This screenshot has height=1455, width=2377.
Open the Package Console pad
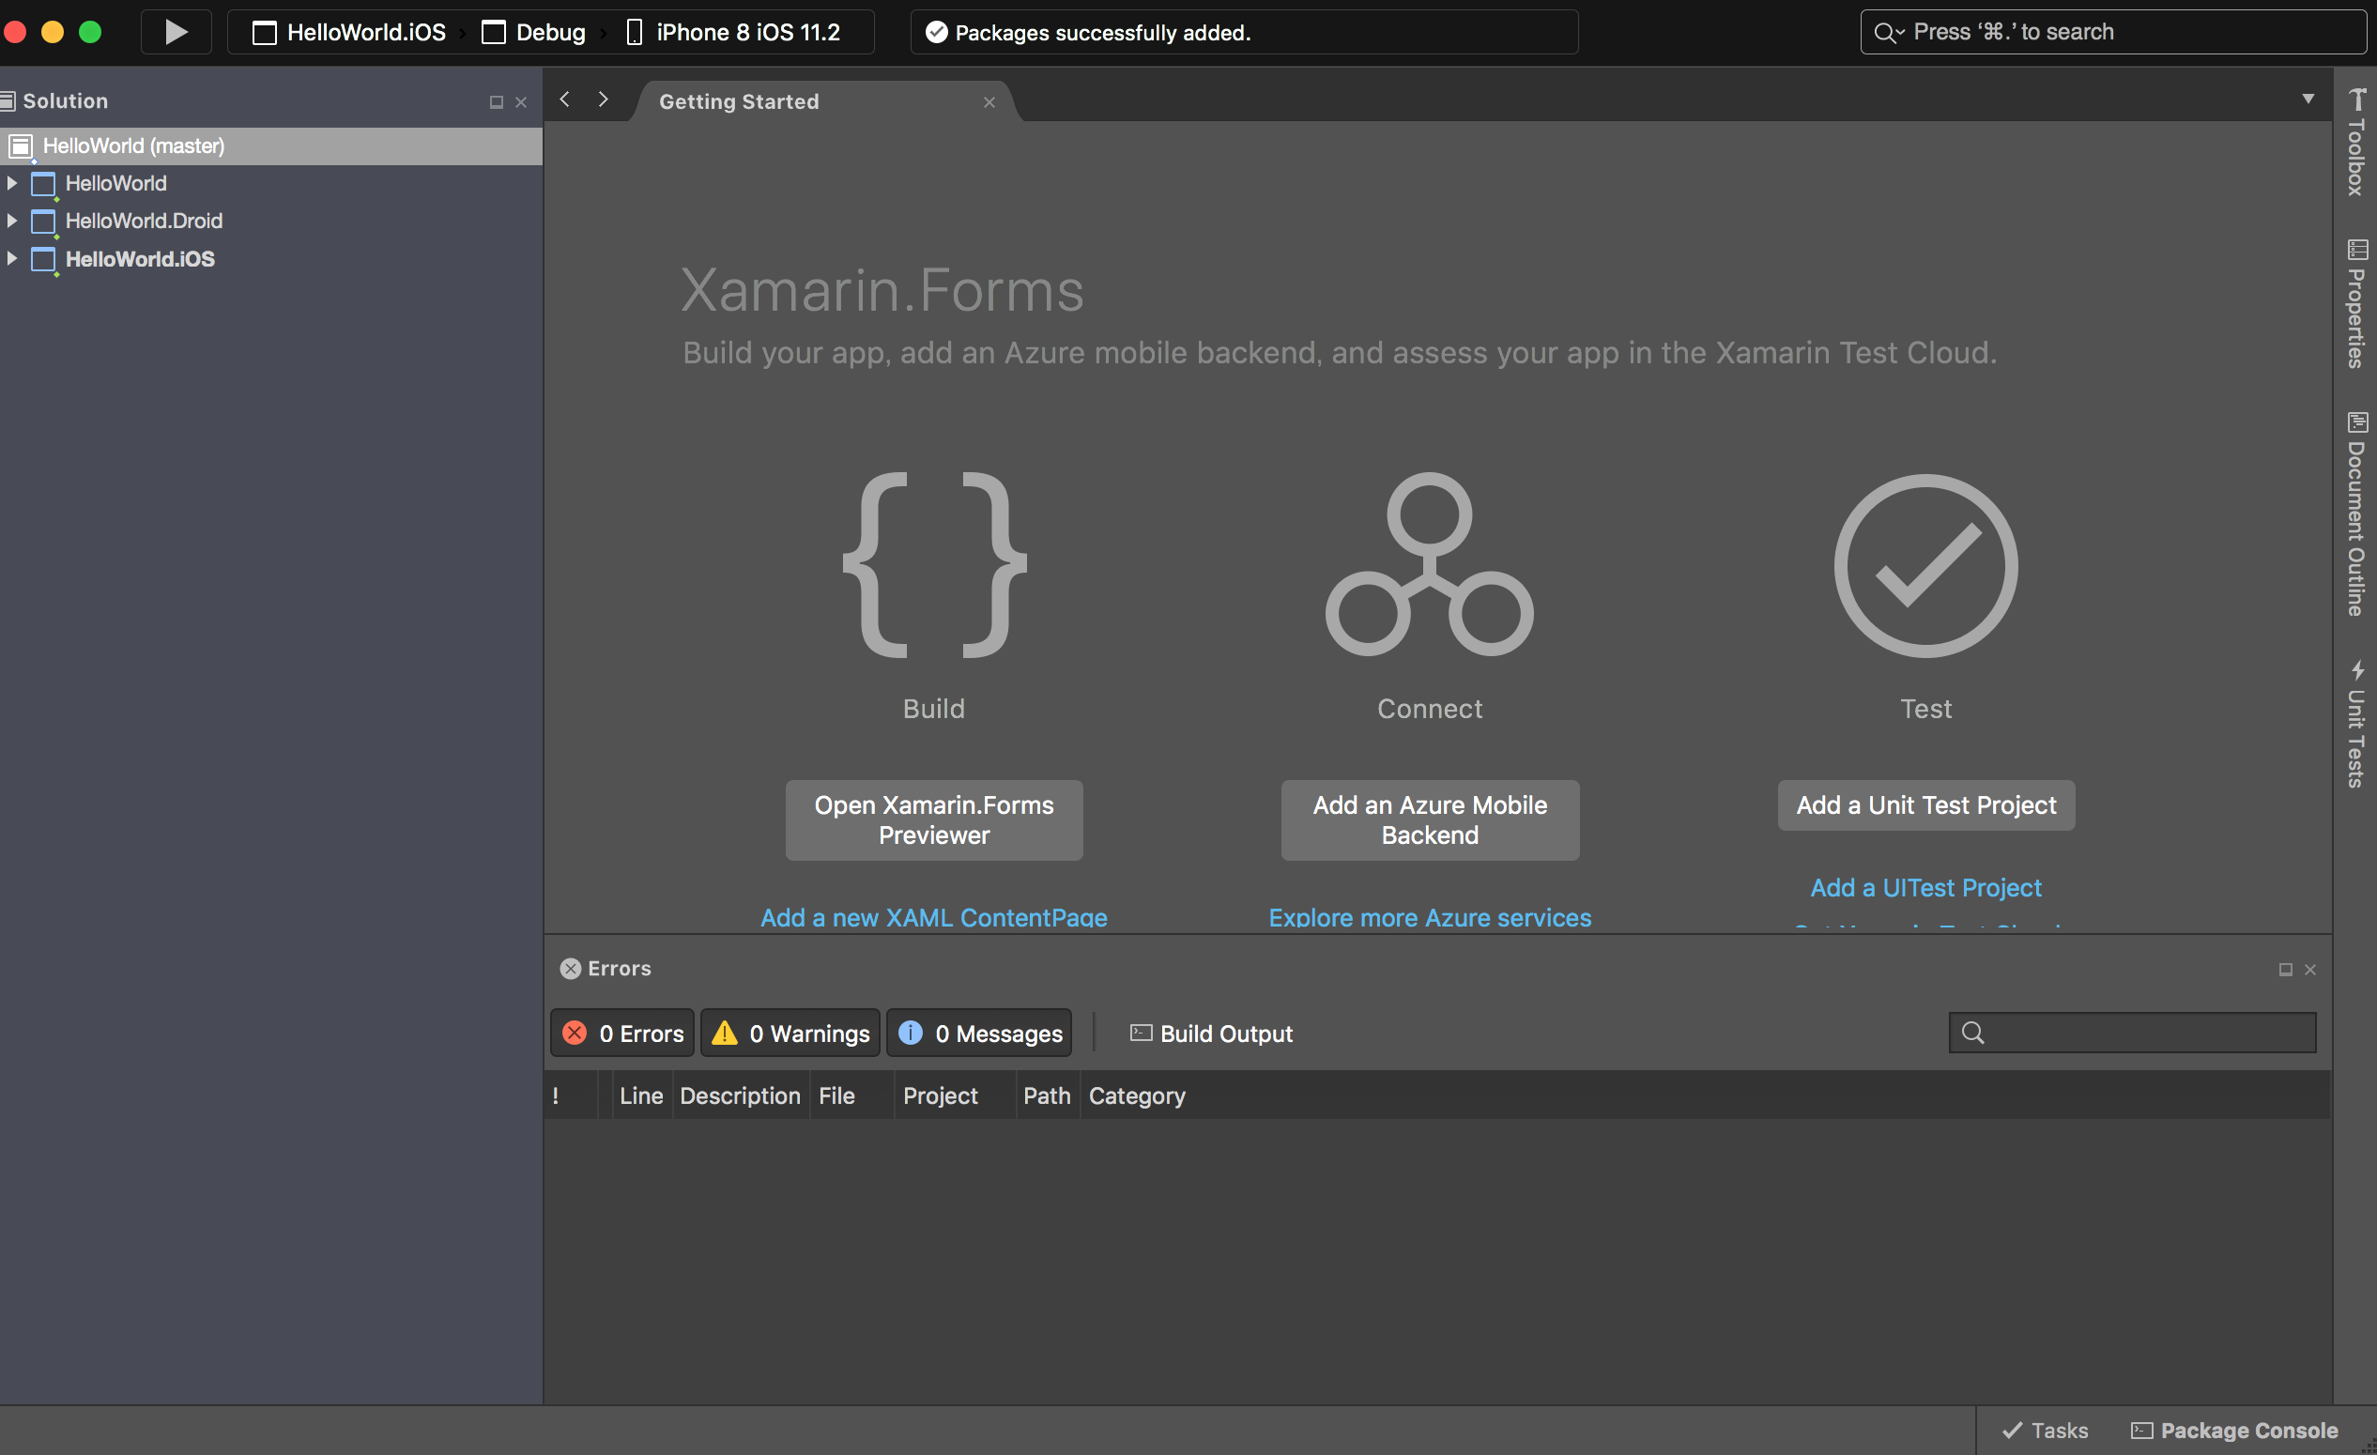tap(2236, 1430)
